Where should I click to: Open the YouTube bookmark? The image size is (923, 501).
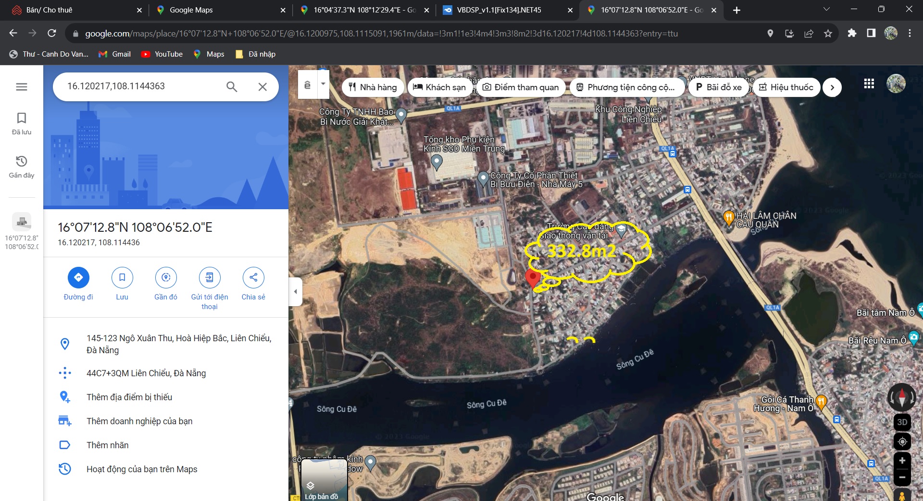162,54
